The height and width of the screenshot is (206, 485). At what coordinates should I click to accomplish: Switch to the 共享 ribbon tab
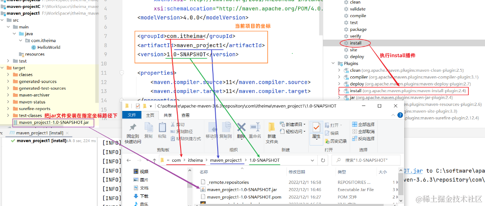[168, 115]
